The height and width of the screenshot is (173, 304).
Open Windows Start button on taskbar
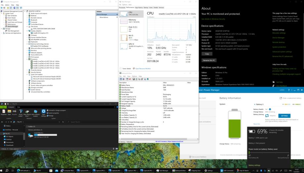(x=3, y=170)
